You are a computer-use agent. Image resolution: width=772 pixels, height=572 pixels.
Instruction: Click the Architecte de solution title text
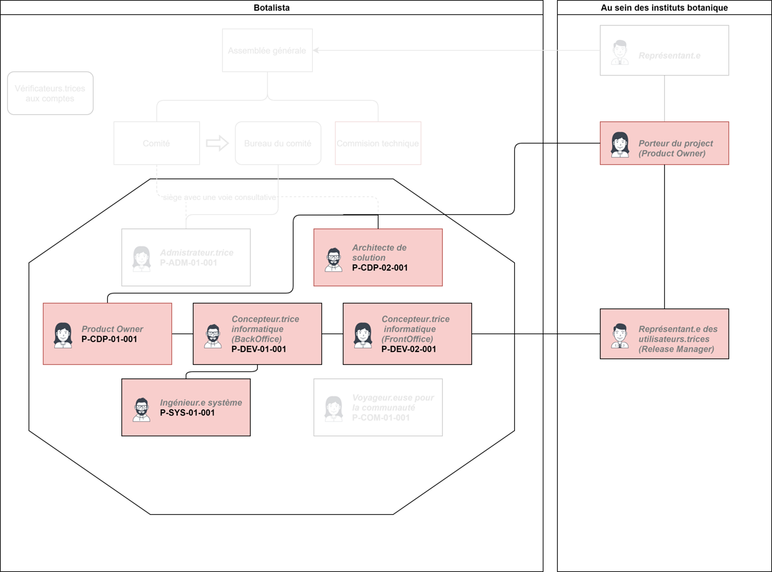point(379,253)
